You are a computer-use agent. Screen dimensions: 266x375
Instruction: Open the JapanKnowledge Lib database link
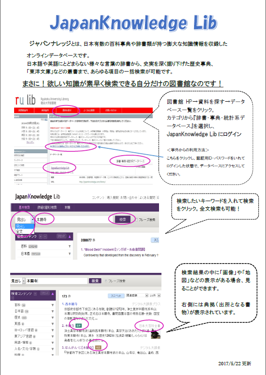[60, 168]
